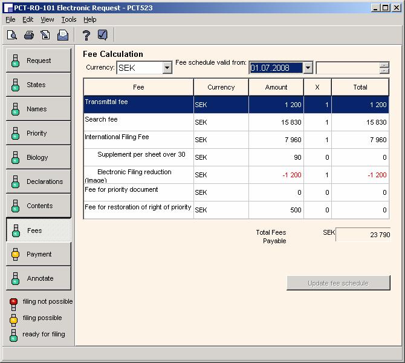This screenshot has width=405, height=363.
Task: Click the Fee column header
Action: coord(138,87)
